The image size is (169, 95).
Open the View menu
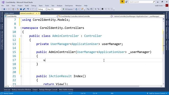point(13,6)
